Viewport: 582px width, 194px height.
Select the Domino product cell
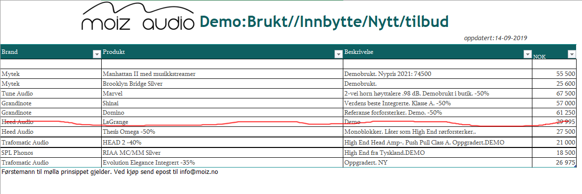[222, 112]
